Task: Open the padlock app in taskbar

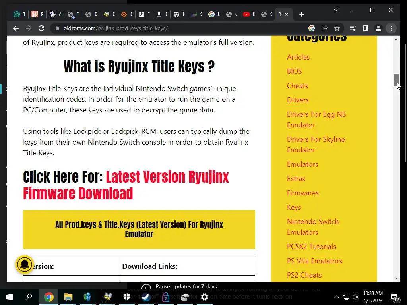Action: coord(166,297)
